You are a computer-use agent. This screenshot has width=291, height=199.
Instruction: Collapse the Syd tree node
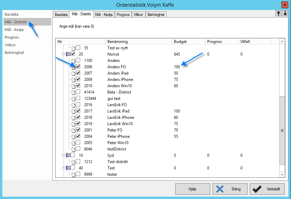click(64, 155)
